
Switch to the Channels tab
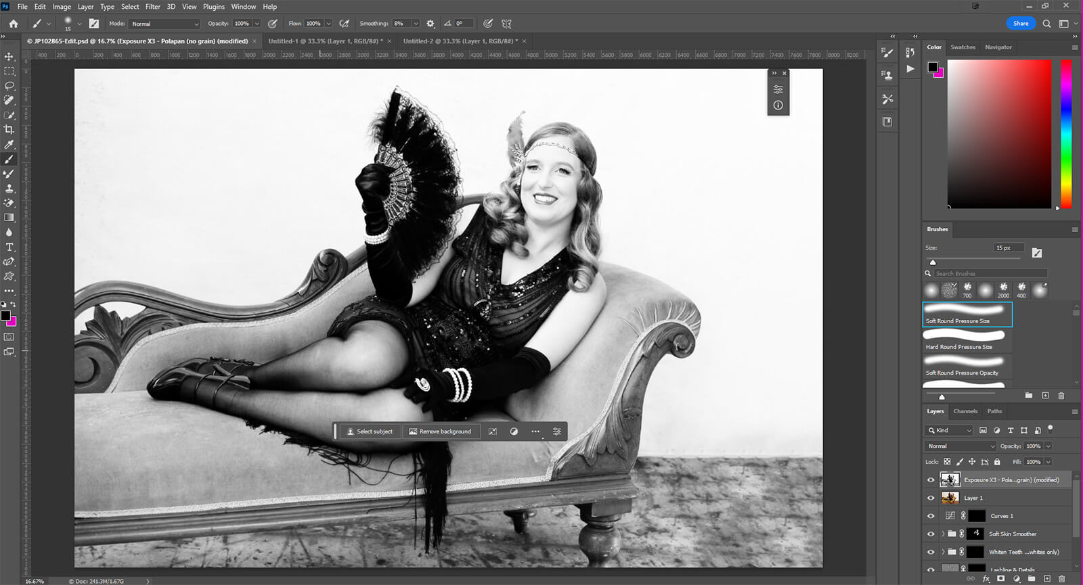click(965, 411)
